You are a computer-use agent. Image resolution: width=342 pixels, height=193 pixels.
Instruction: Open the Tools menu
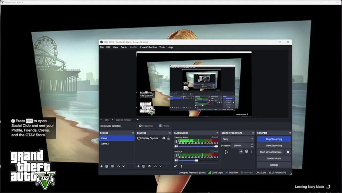coord(162,47)
